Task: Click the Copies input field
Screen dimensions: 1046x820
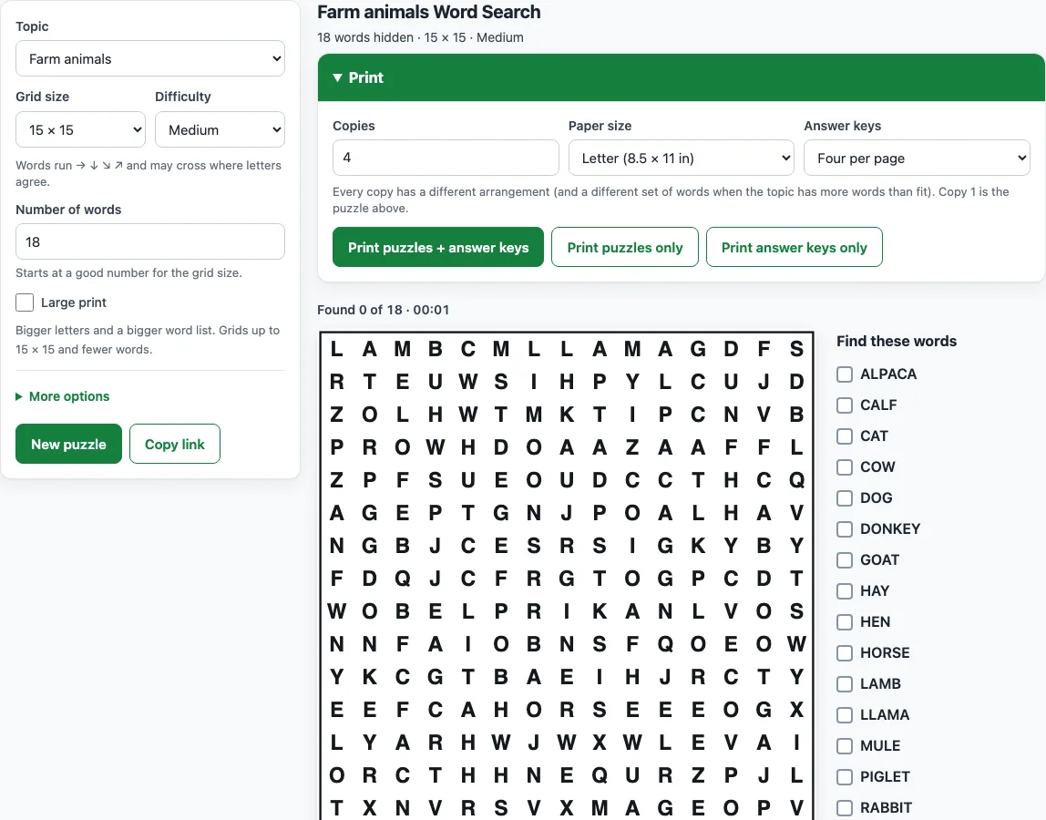Action: 446,158
